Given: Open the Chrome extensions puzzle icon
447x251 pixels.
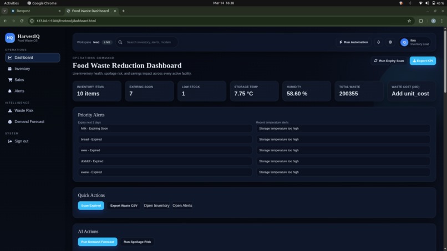Looking at the screenshot, I should 421,21.
